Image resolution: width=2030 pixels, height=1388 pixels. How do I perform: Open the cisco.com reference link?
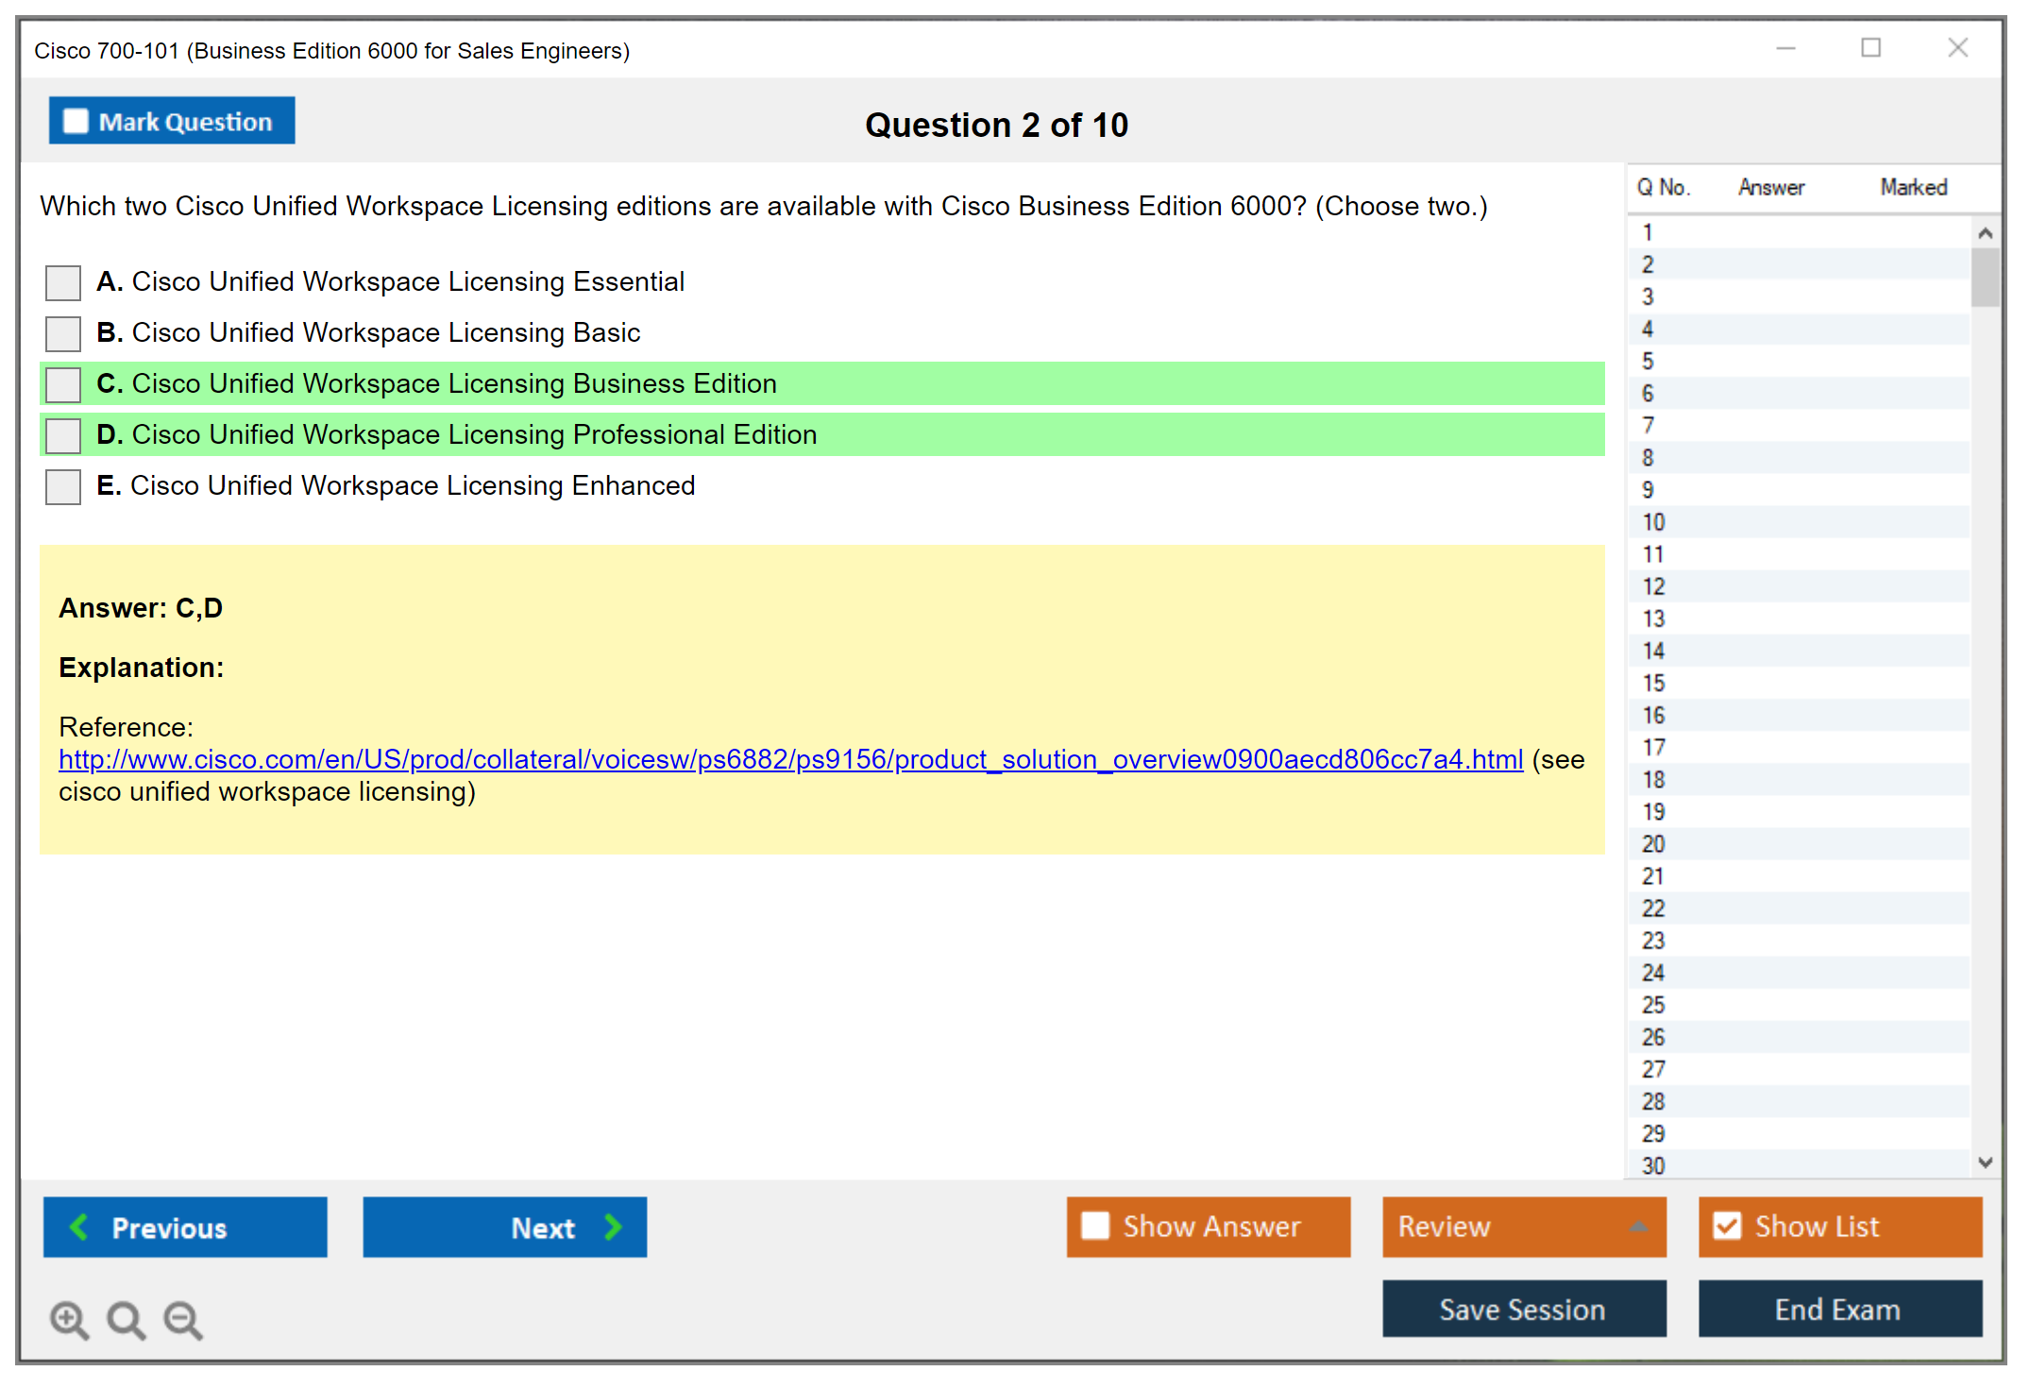[x=790, y=759]
